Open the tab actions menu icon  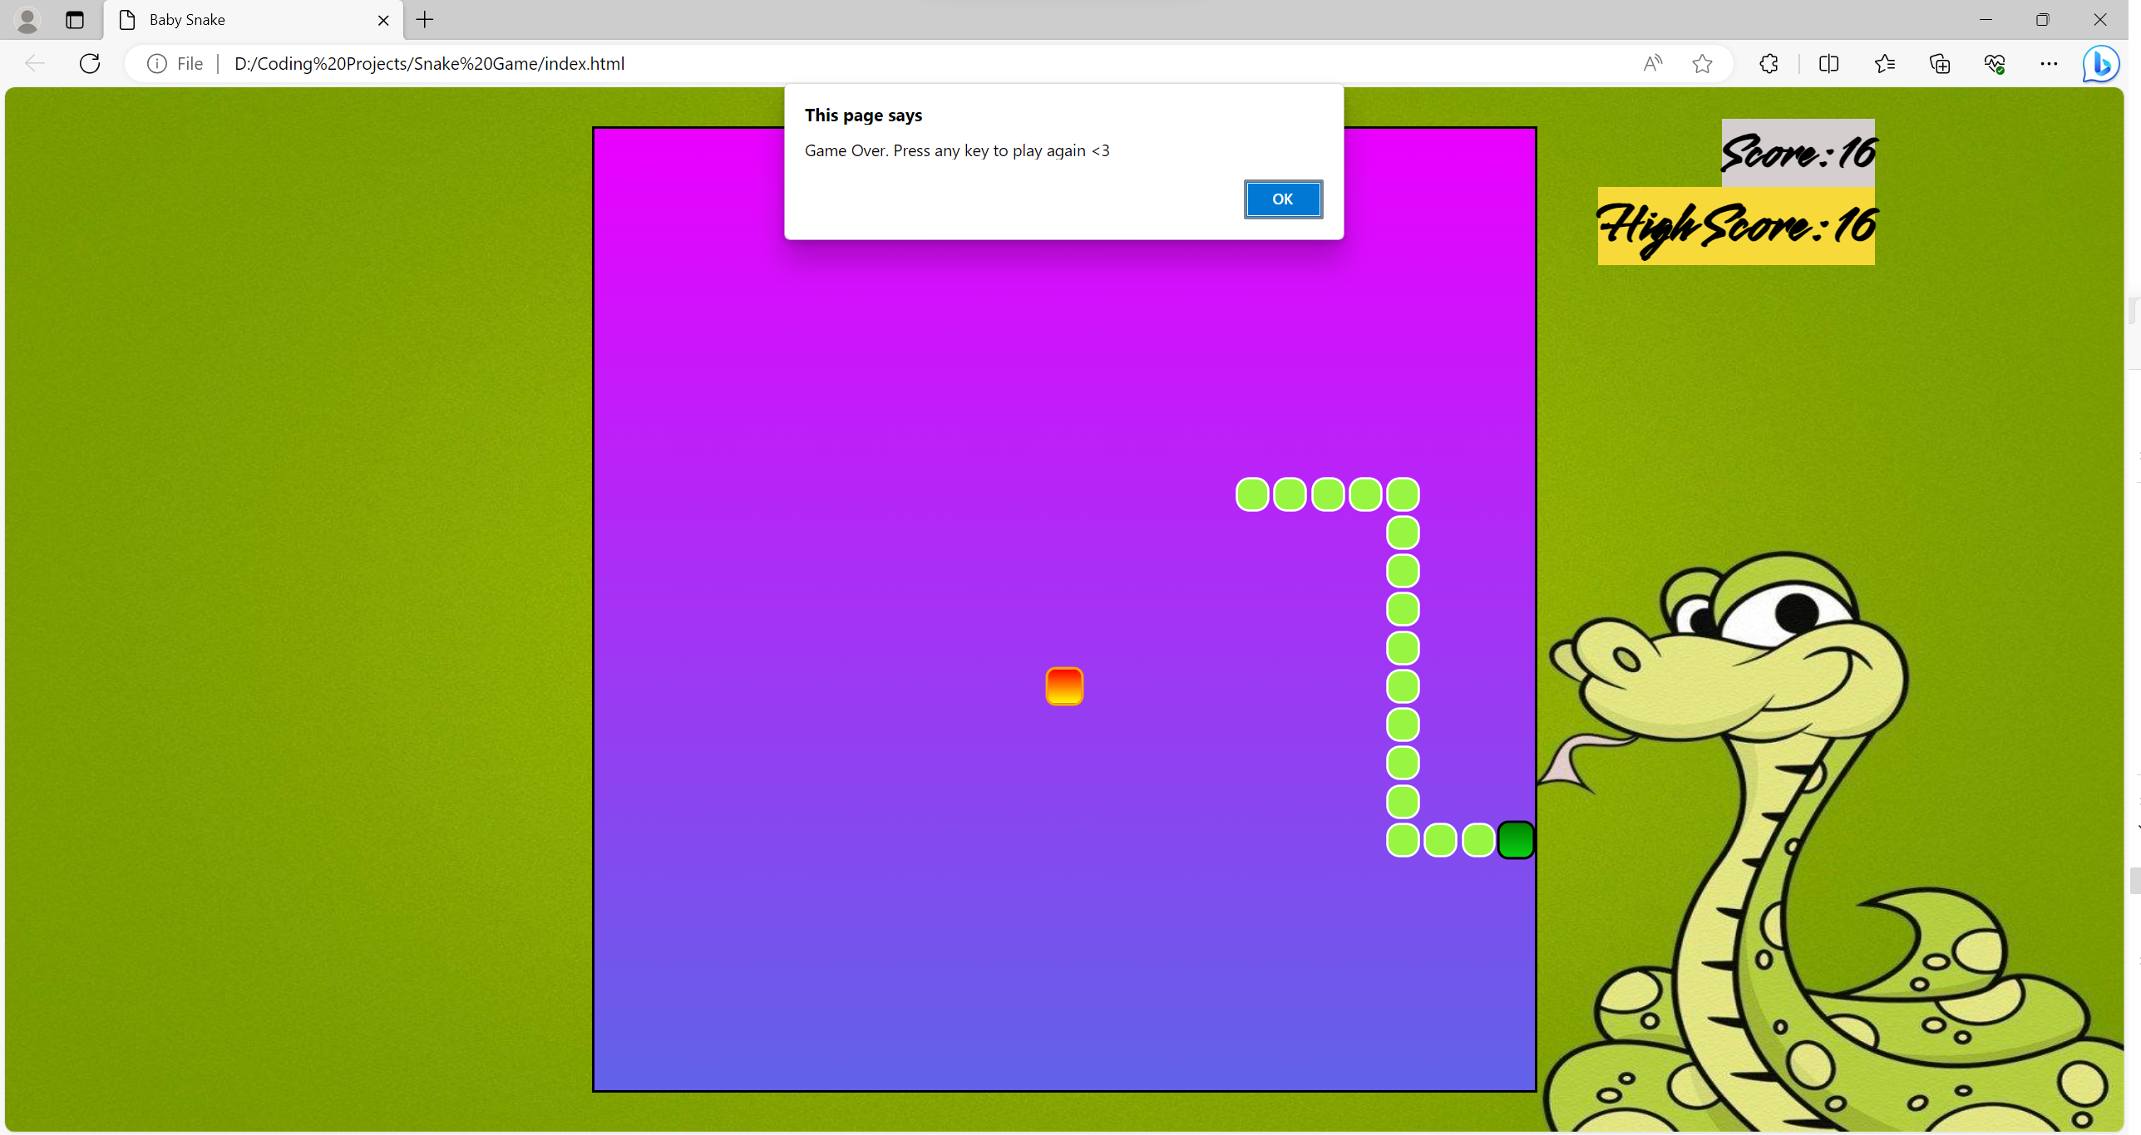[x=75, y=20]
